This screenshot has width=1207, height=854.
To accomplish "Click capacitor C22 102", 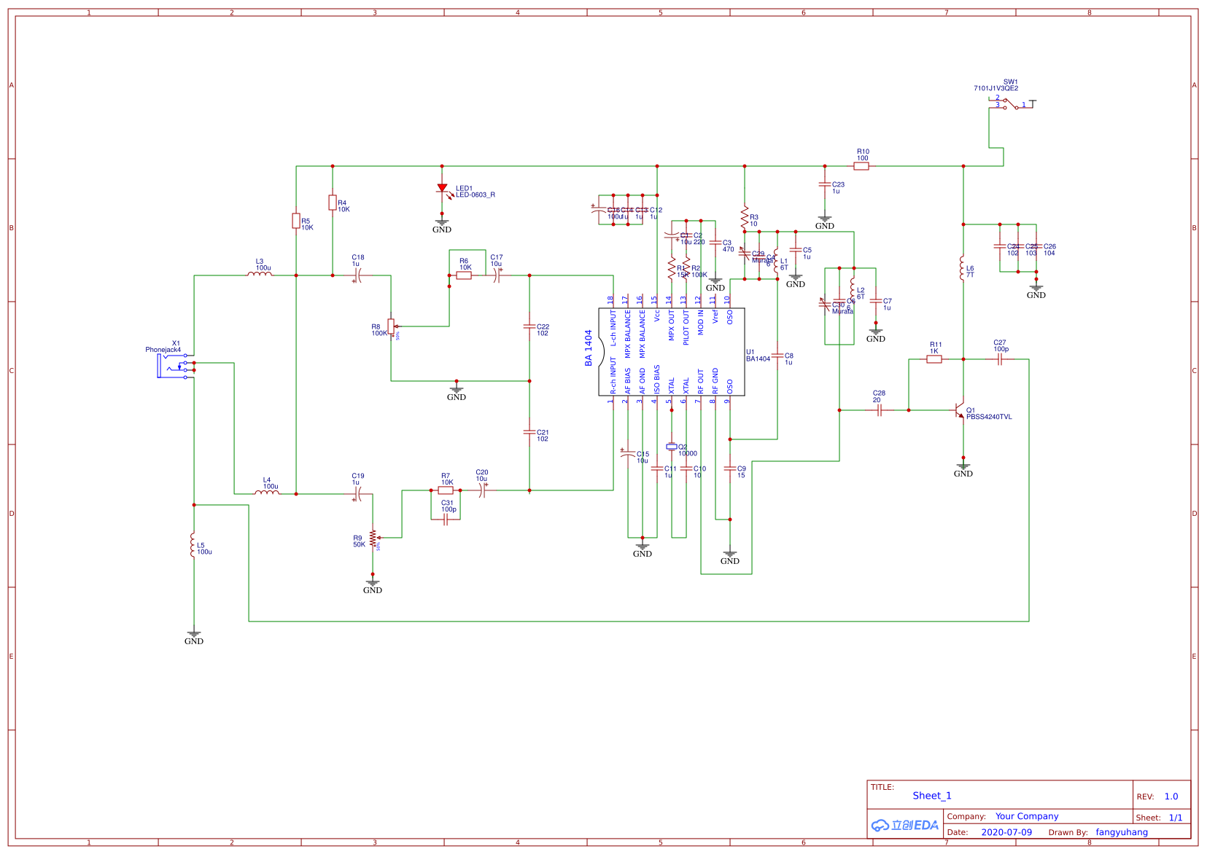I will click(x=529, y=326).
